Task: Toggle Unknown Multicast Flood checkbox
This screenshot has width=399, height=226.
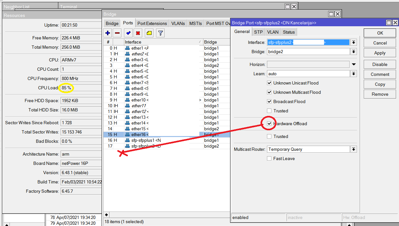Action: pos(269,92)
